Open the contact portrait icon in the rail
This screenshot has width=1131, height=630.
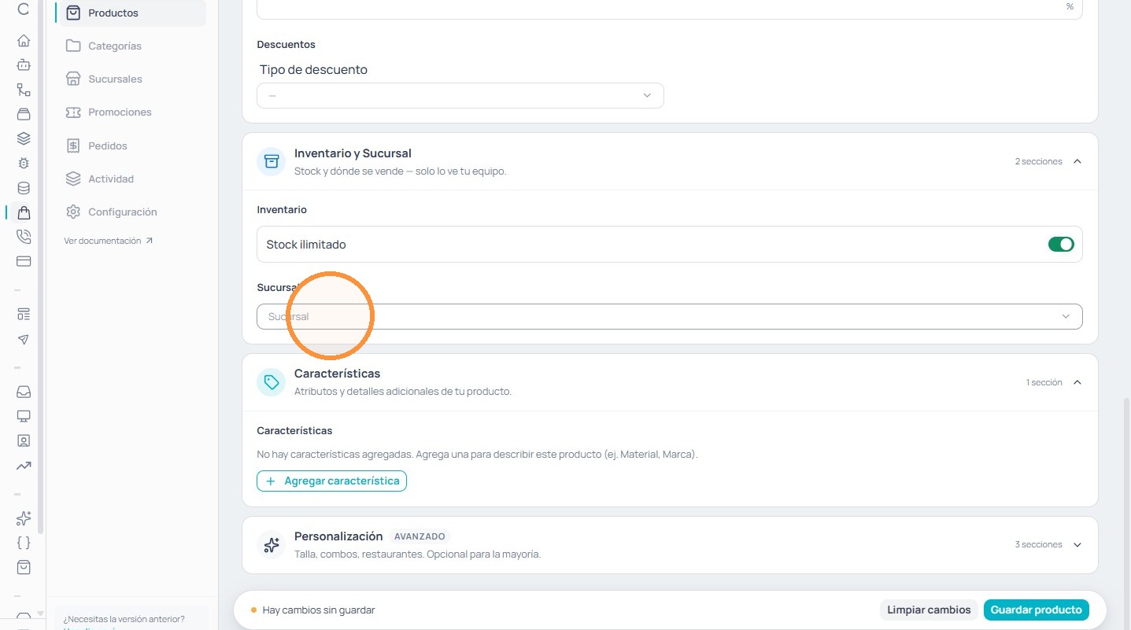pos(24,440)
